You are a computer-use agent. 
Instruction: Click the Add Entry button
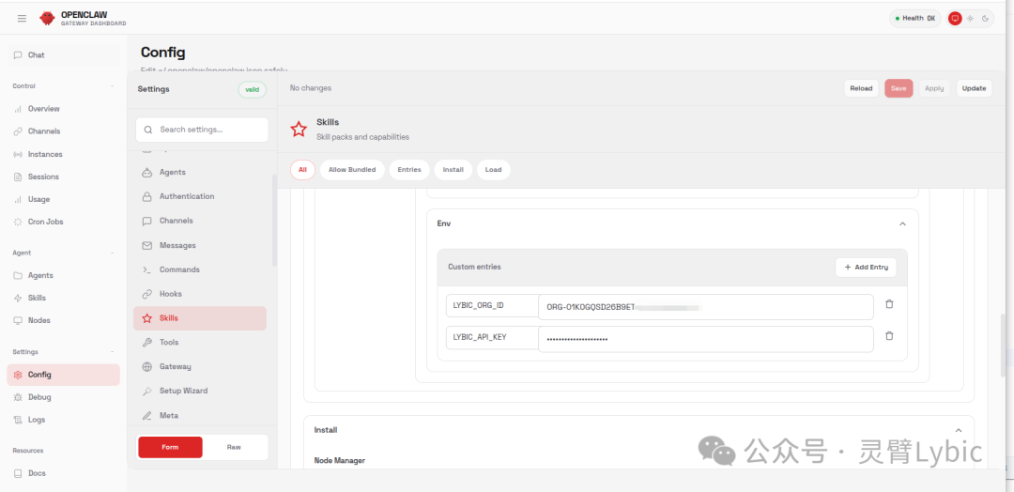866,268
